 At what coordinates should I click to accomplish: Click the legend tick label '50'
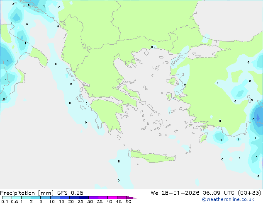pos(128,201)
